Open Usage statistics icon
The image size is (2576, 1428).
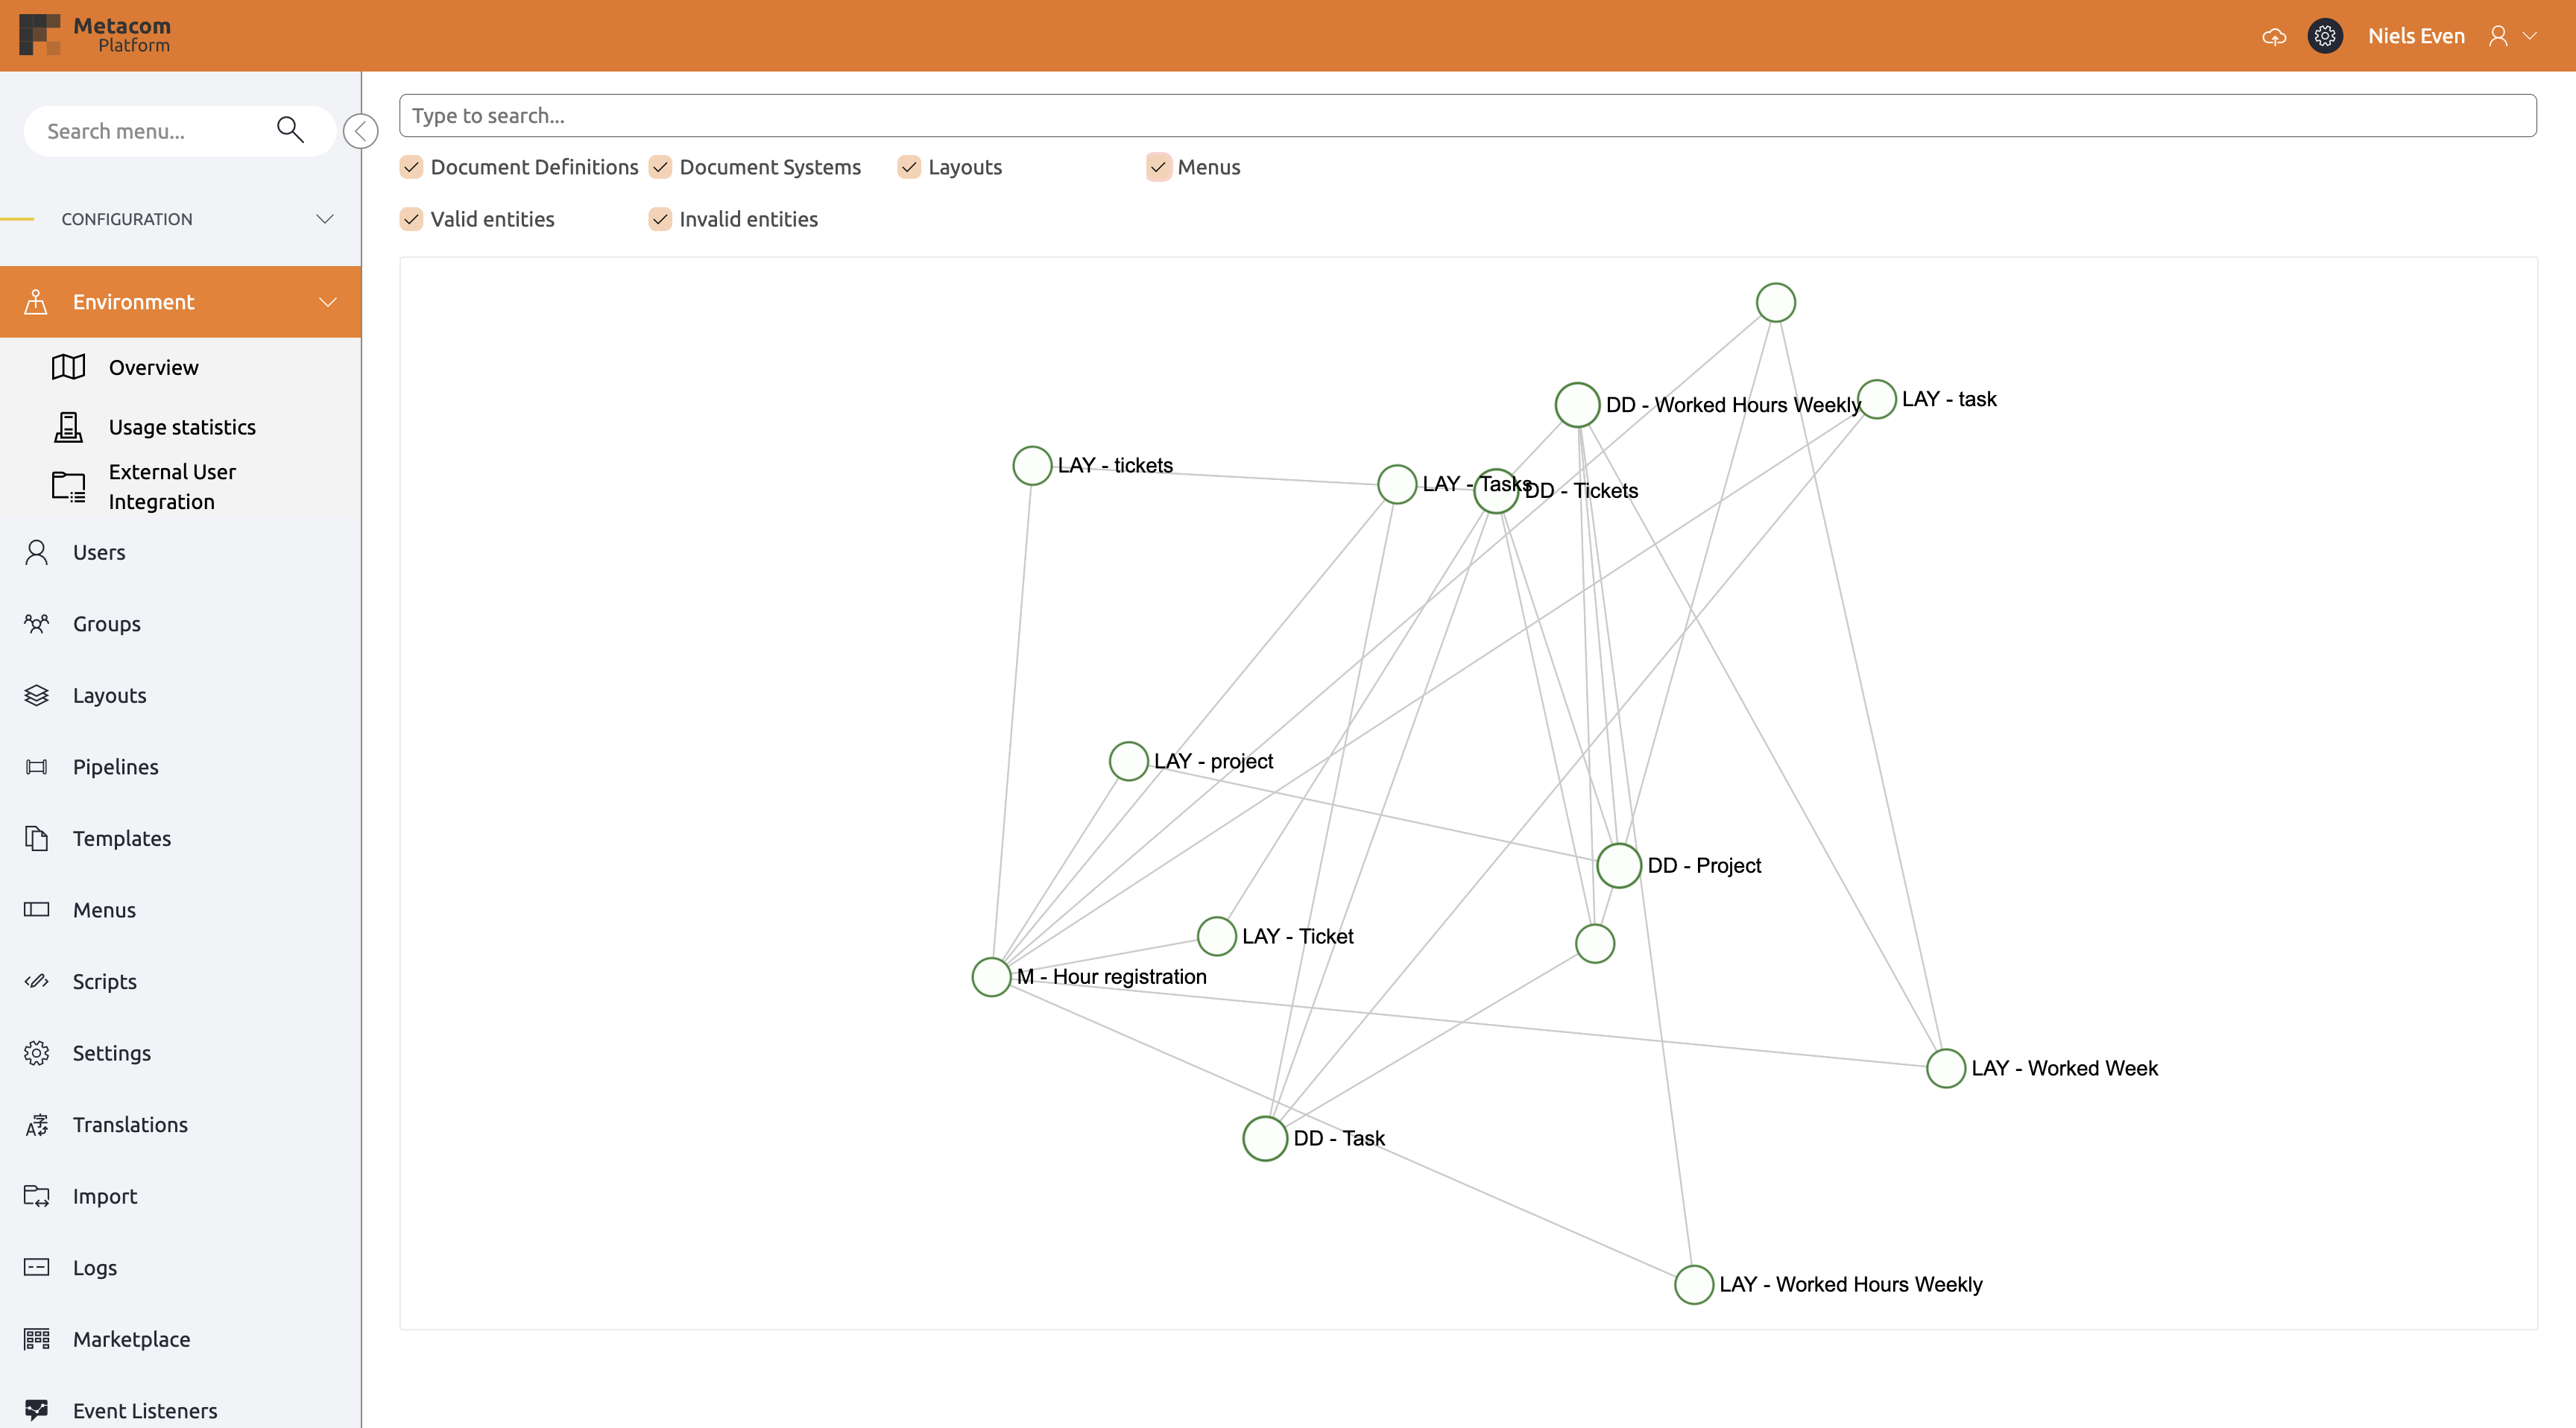68,427
